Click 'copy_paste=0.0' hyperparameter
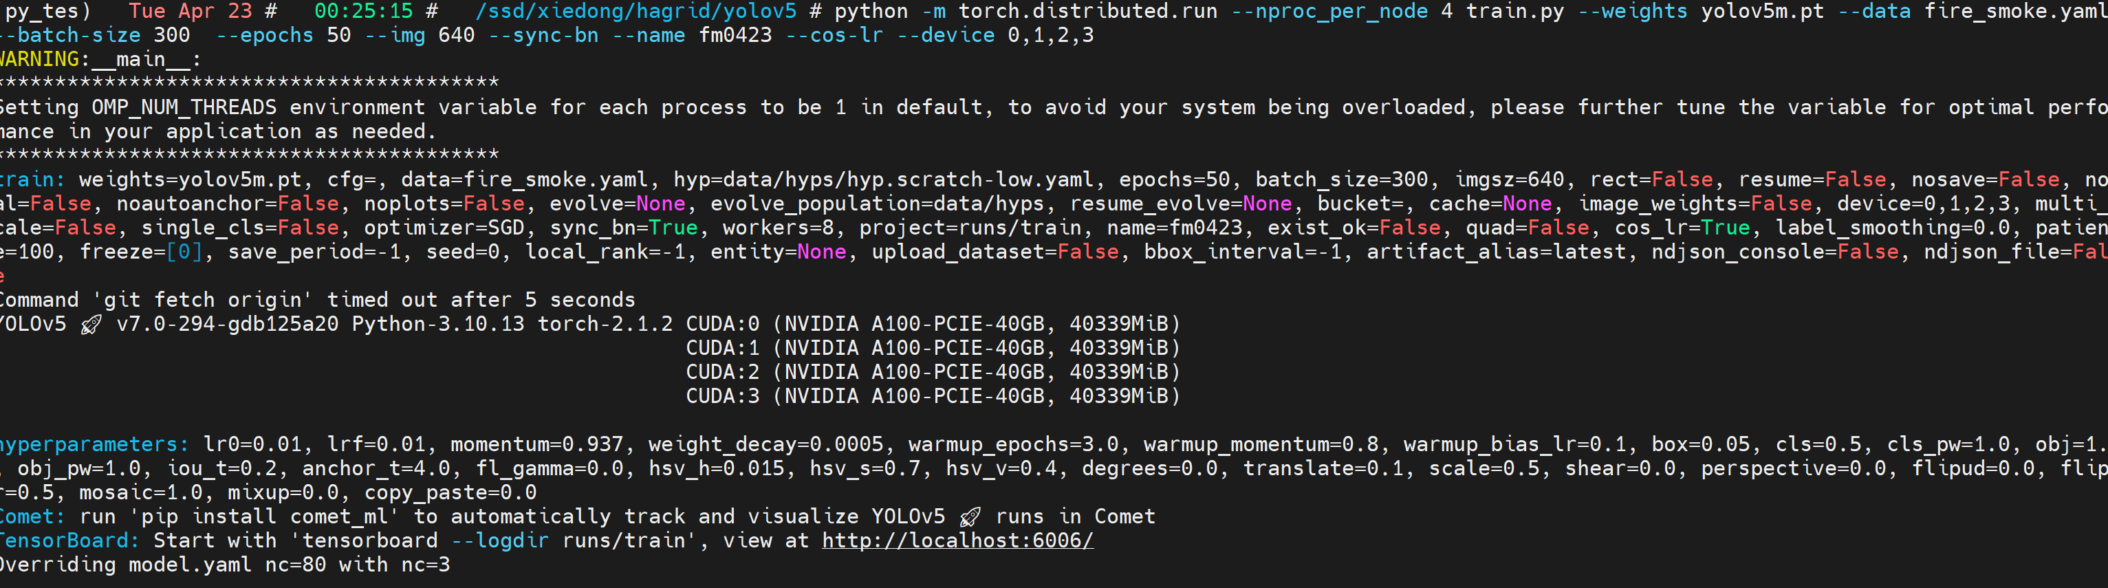Viewport: 2108px width, 588px height. click(x=451, y=493)
